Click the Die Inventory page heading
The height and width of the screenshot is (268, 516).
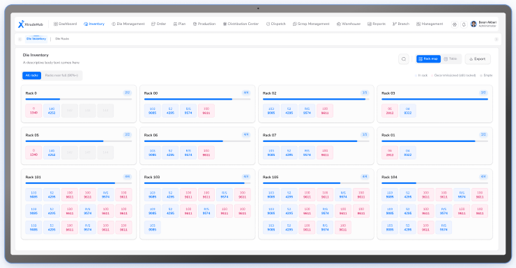coord(36,55)
